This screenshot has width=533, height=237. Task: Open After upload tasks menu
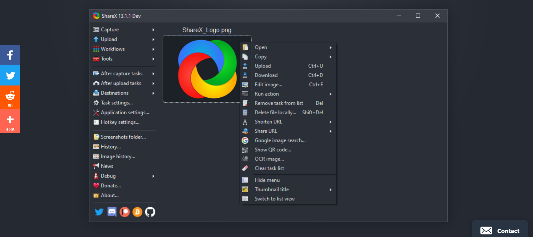(x=124, y=83)
